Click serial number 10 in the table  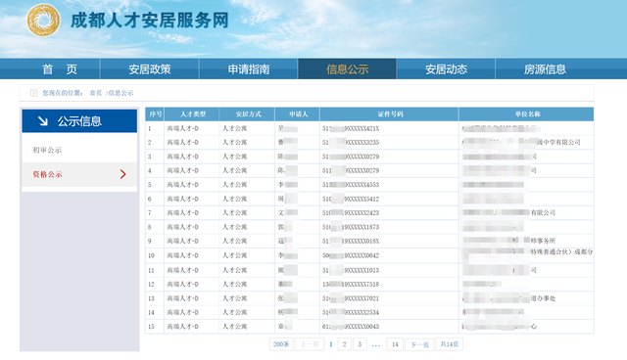[151, 255]
